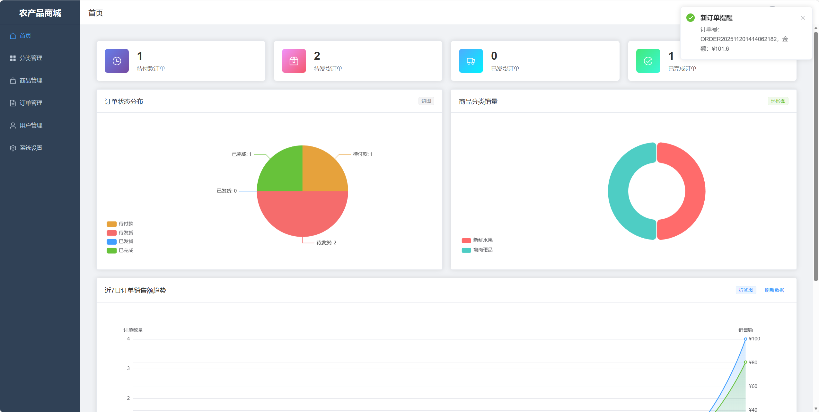Click the green checkmark 已完成订单 icon
Image resolution: width=819 pixels, height=412 pixels.
[648, 61]
